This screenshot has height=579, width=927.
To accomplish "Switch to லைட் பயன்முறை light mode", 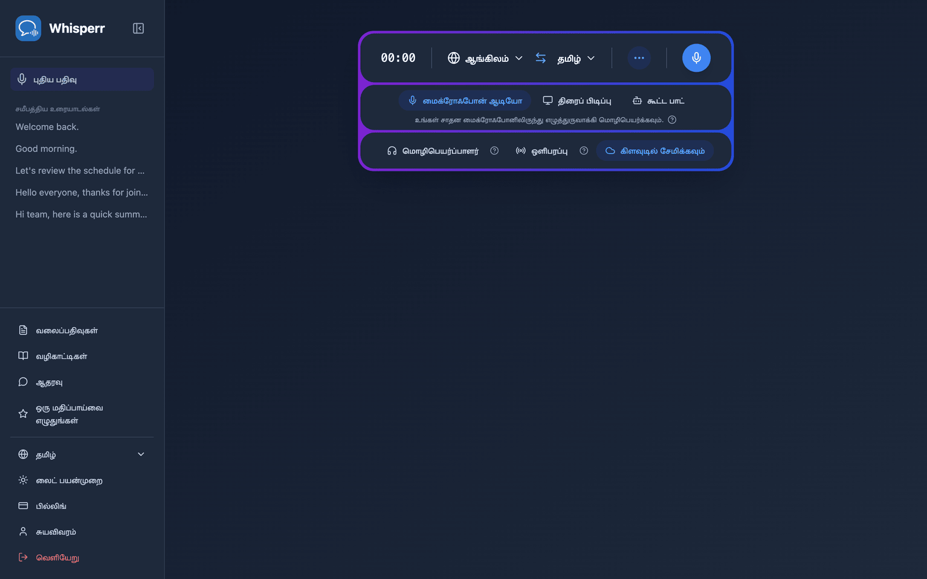I will pyautogui.click(x=82, y=480).
